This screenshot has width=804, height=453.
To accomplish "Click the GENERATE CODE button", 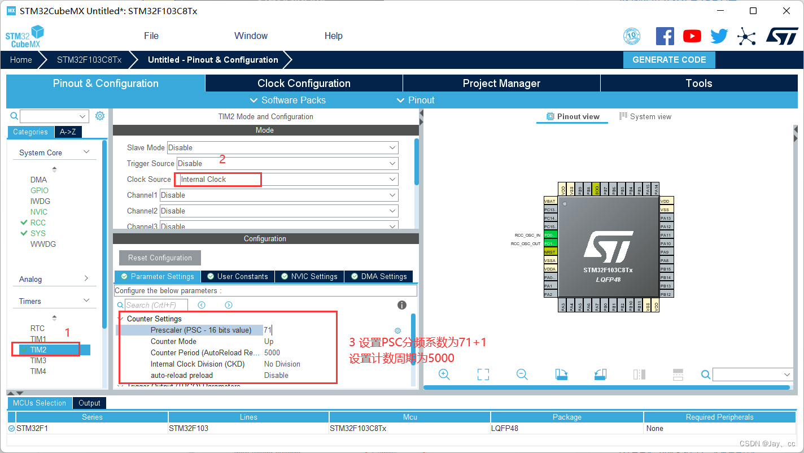I will 669,60.
